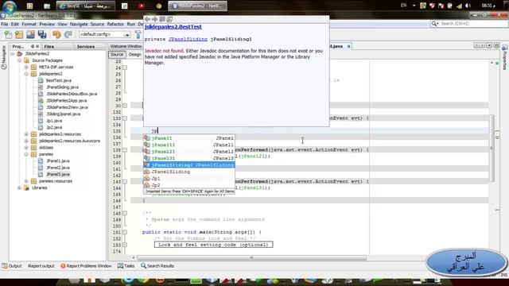Open the Output window
509x286 pixels.
pyautogui.click(x=12, y=266)
